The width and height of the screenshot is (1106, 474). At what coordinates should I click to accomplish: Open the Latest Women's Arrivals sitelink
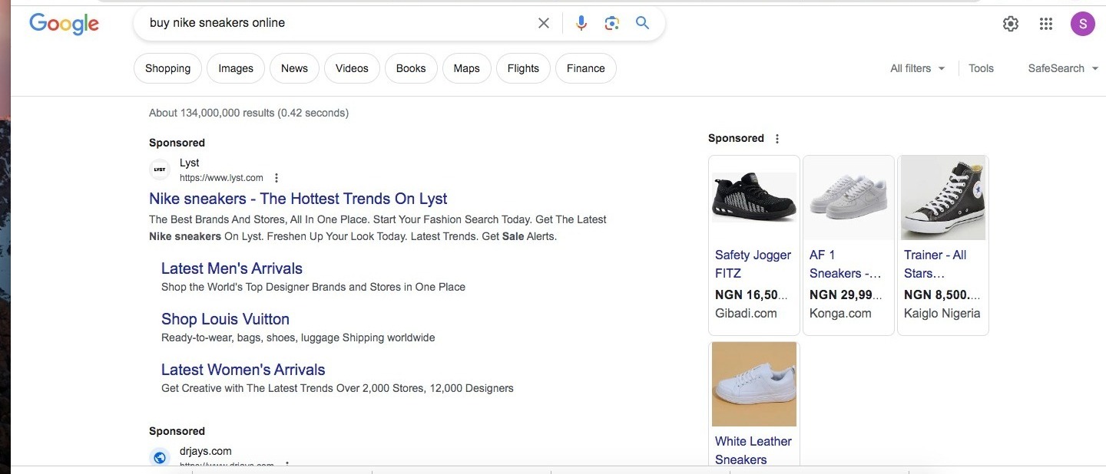(x=243, y=370)
